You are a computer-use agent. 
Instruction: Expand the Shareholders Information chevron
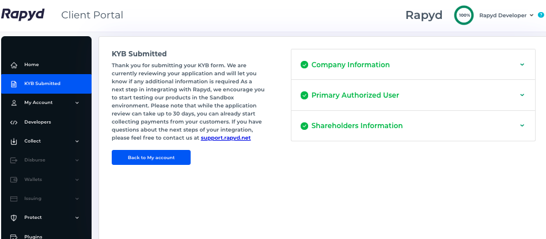pos(522,125)
